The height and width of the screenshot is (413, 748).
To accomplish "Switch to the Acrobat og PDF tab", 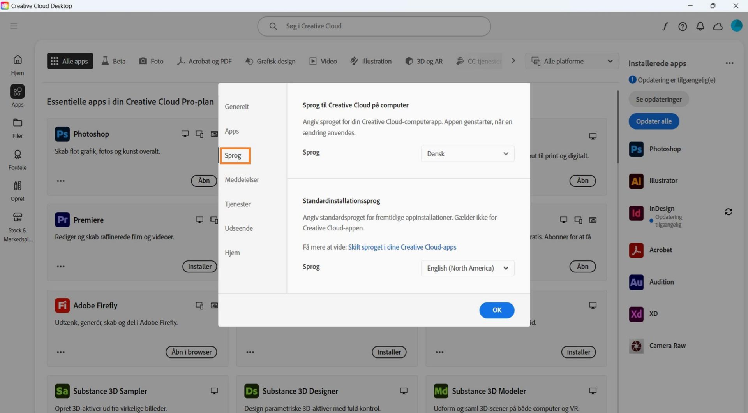I will point(204,61).
